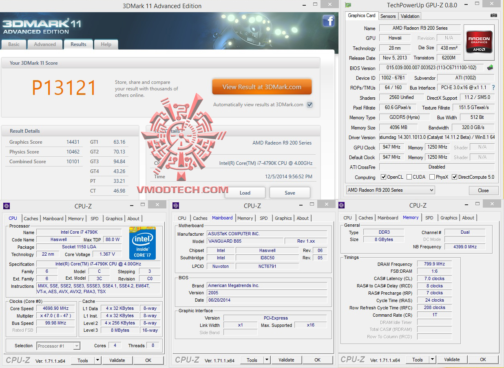Open GPU-Z Validation tab

tap(410, 16)
